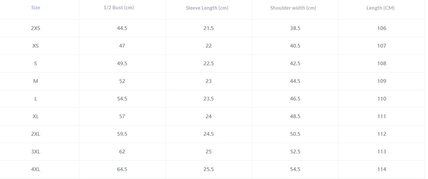Click the 44.5 bust value for 2XS
The width and height of the screenshot is (428, 179).
(122, 28)
